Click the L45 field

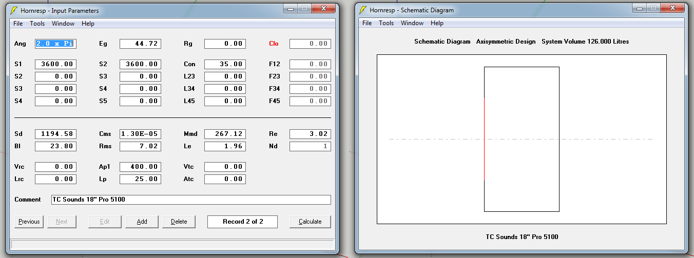point(225,101)
